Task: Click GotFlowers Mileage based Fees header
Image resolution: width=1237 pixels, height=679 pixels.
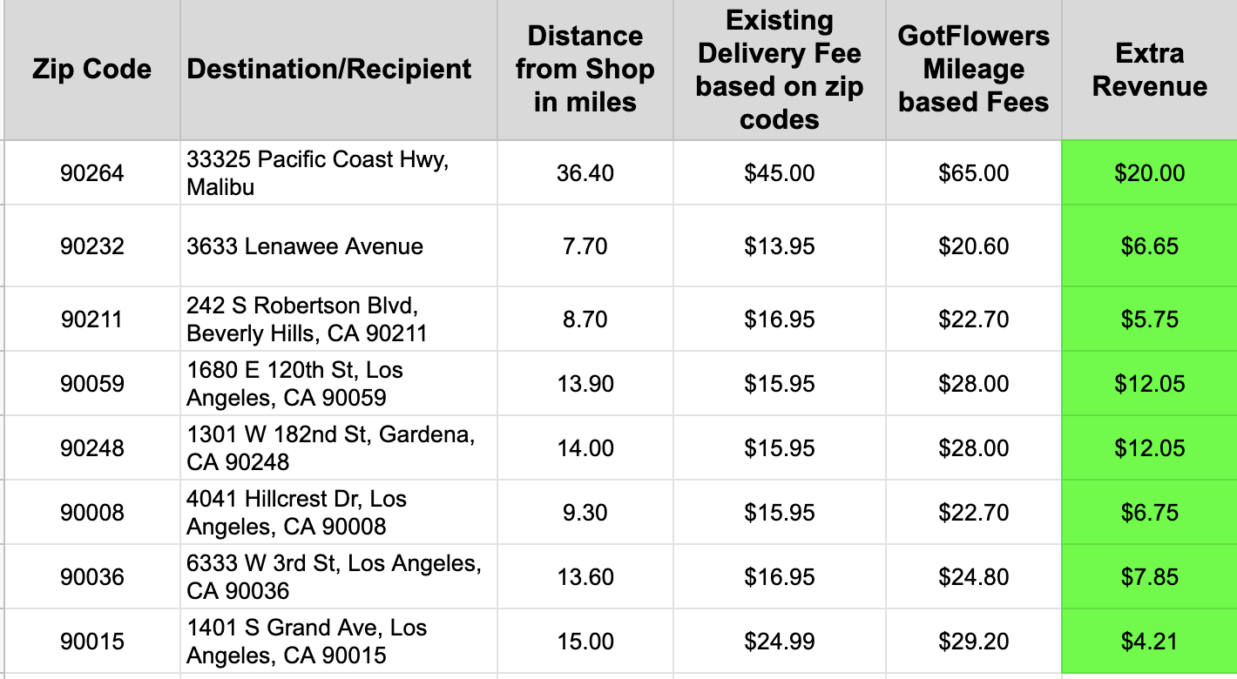Action: click(973, 70)
